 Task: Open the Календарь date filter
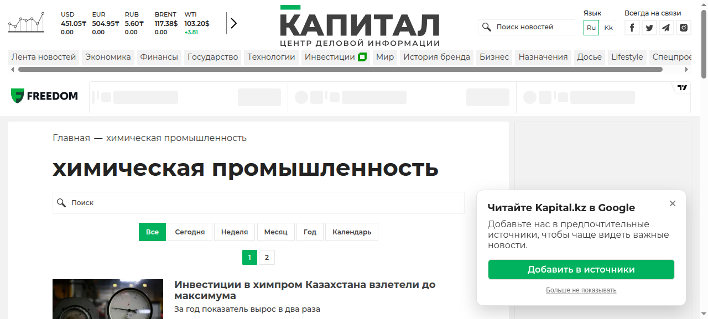click(352, 232)
